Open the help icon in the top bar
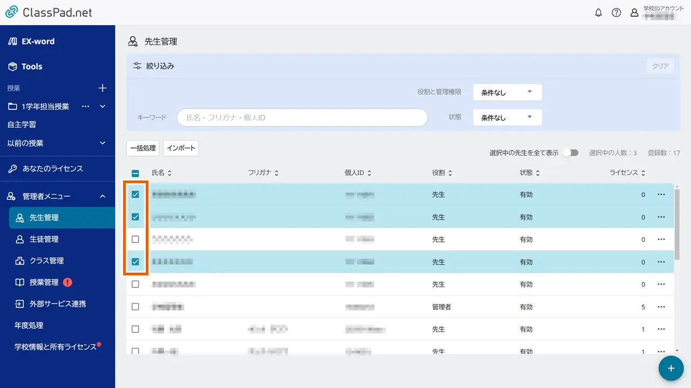Viewport: 691px width, 388px height. [x=617, y=12]
